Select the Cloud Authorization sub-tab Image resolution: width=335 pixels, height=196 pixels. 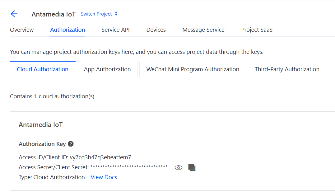43,69
